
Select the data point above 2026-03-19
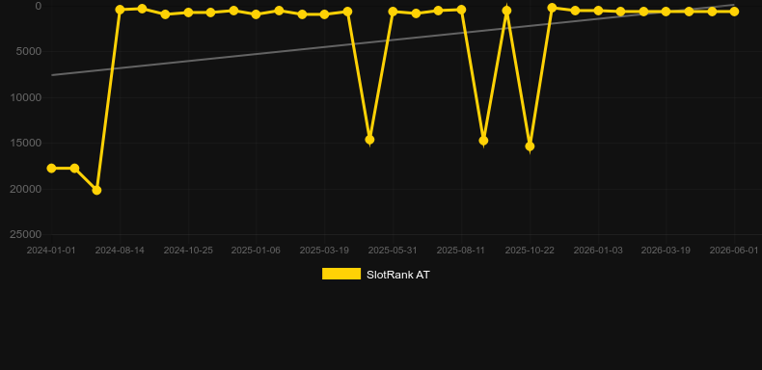[x=666, y=12]
